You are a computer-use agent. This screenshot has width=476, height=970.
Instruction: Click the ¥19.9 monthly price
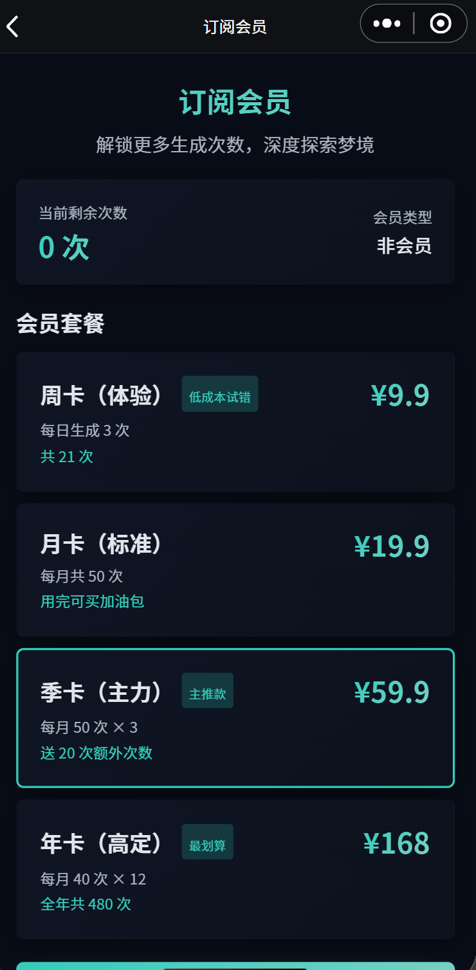pyautogui.click(x=392, y=546)
